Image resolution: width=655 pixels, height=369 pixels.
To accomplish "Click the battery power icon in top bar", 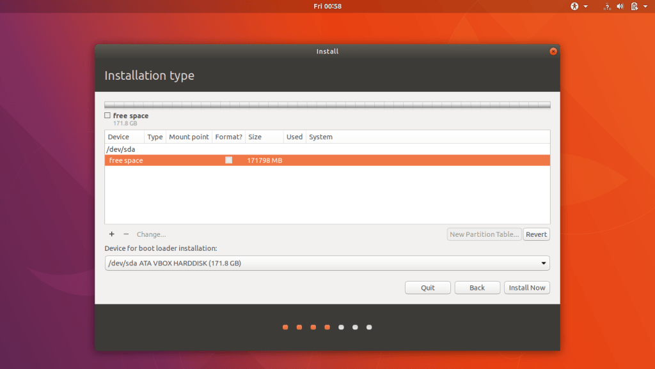I will 634,6.
